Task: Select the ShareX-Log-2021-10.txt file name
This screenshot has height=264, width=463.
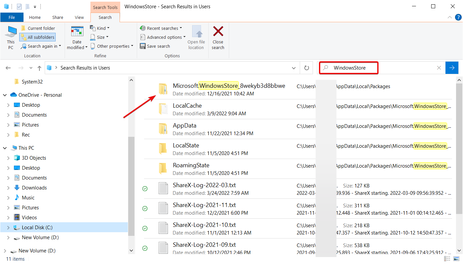Action: point(204,225)
